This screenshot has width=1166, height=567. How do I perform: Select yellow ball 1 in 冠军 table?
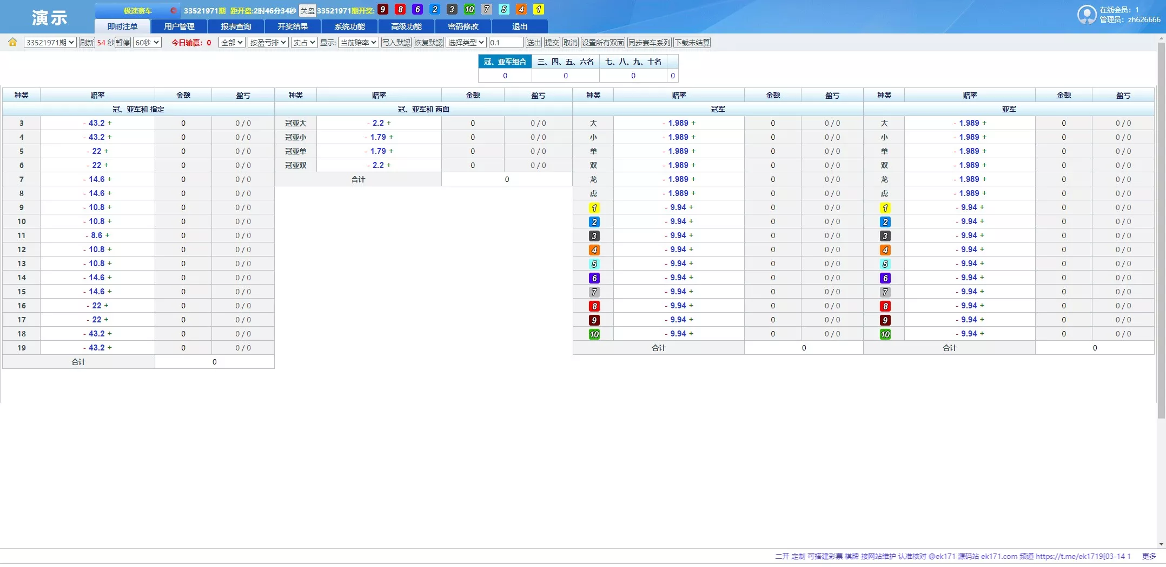click(x=594, y=208)
